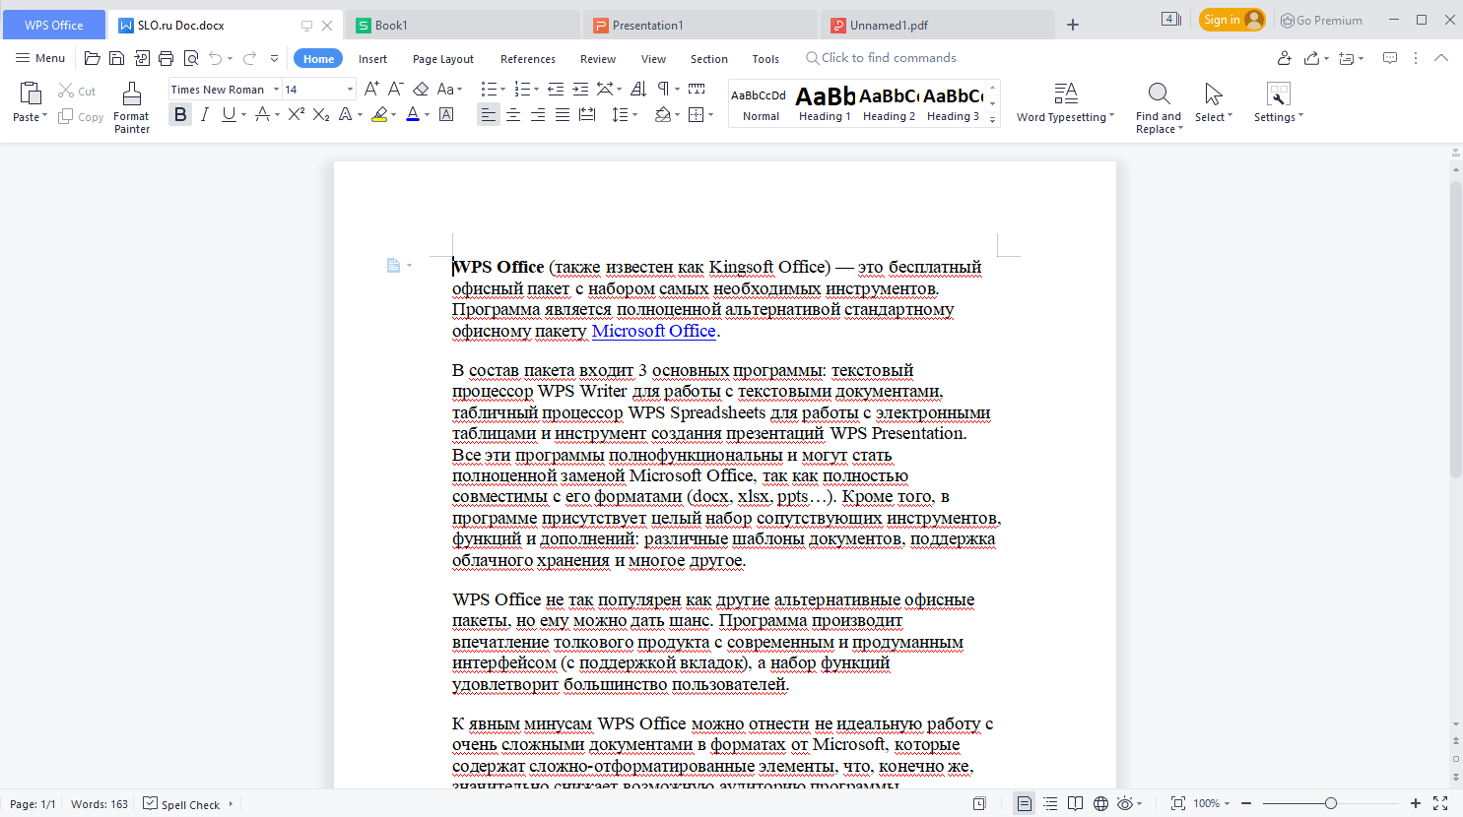
Task: Apply subscript formatting
Action: [x=321, y=115]
